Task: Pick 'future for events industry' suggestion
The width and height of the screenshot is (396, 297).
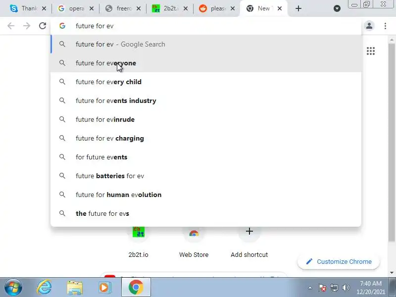Action: (x=206, y=100)
